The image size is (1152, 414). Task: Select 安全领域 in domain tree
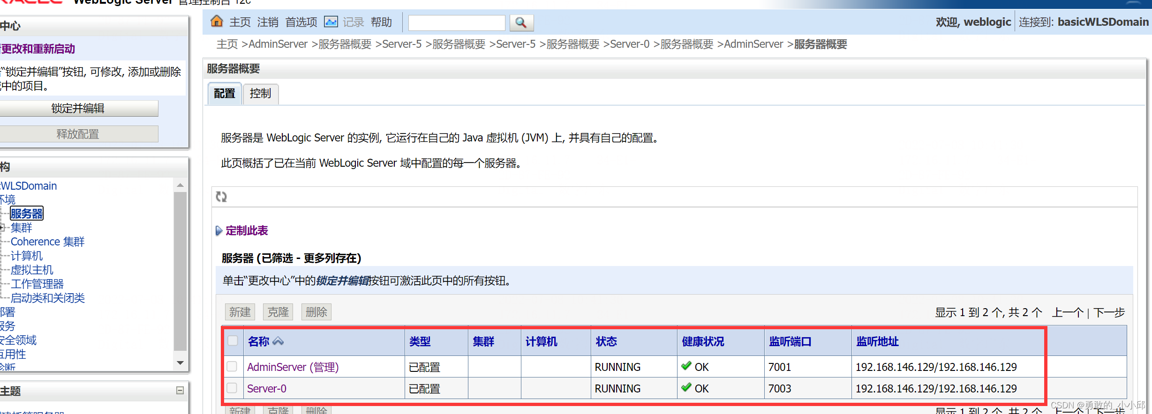click(18, 340)
